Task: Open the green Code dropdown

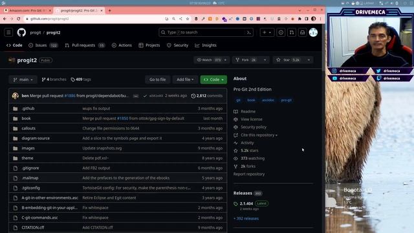Action: pyautogui.click(x=213, y=80)
